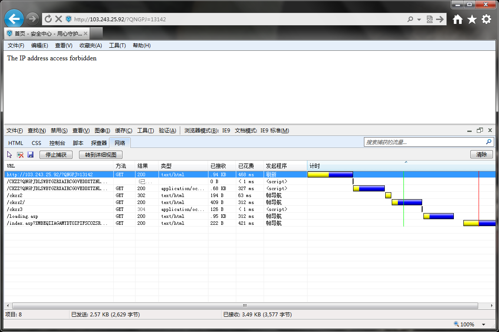Open Favorites star icon
499x332 pixels.
tap(472, 20)
